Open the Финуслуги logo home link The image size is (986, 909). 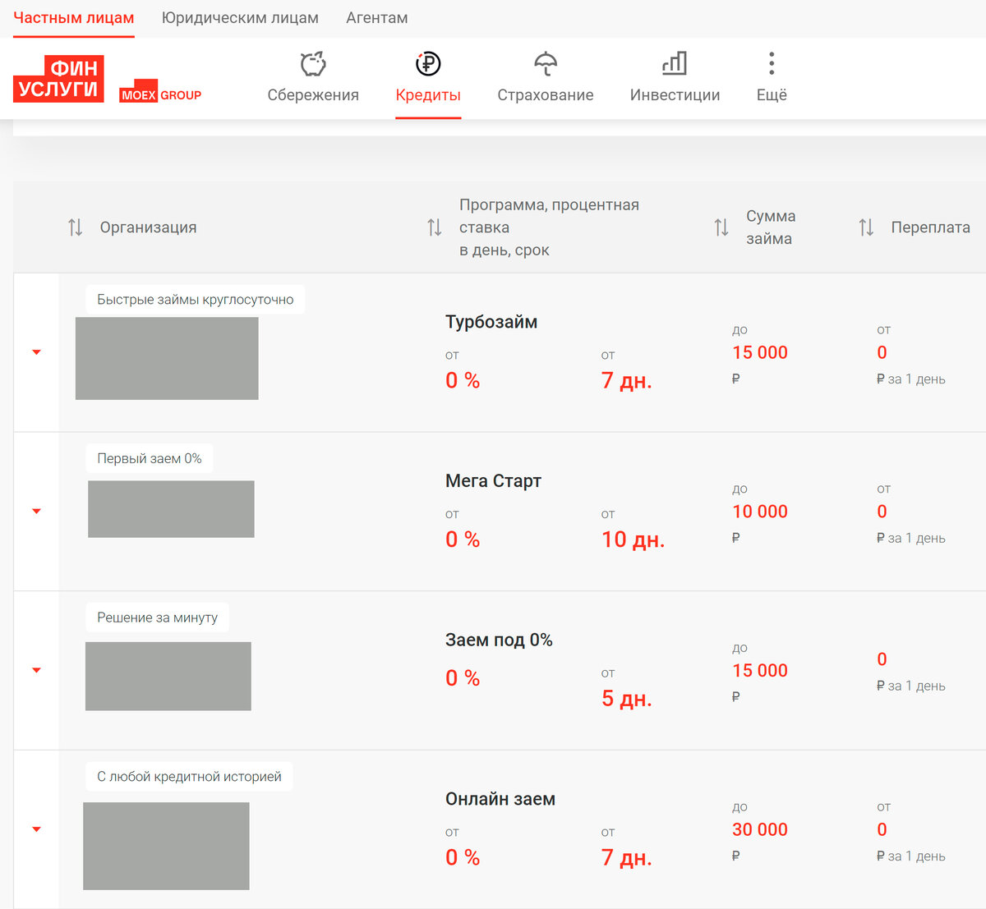pos(58,79)
